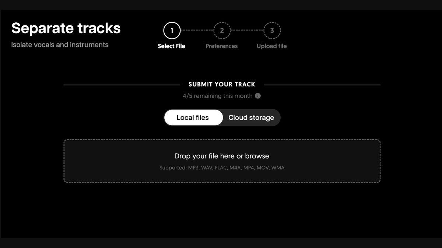Image resolution: width=442 pixels, height=248 pixels.
Task: Enable Cloud storage as the file source
Action: tap(251, 117)
